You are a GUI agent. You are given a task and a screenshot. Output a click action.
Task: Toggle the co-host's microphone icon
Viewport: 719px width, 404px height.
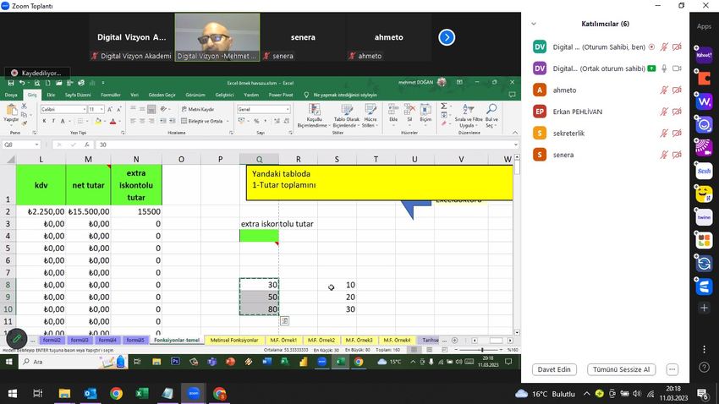663,68
